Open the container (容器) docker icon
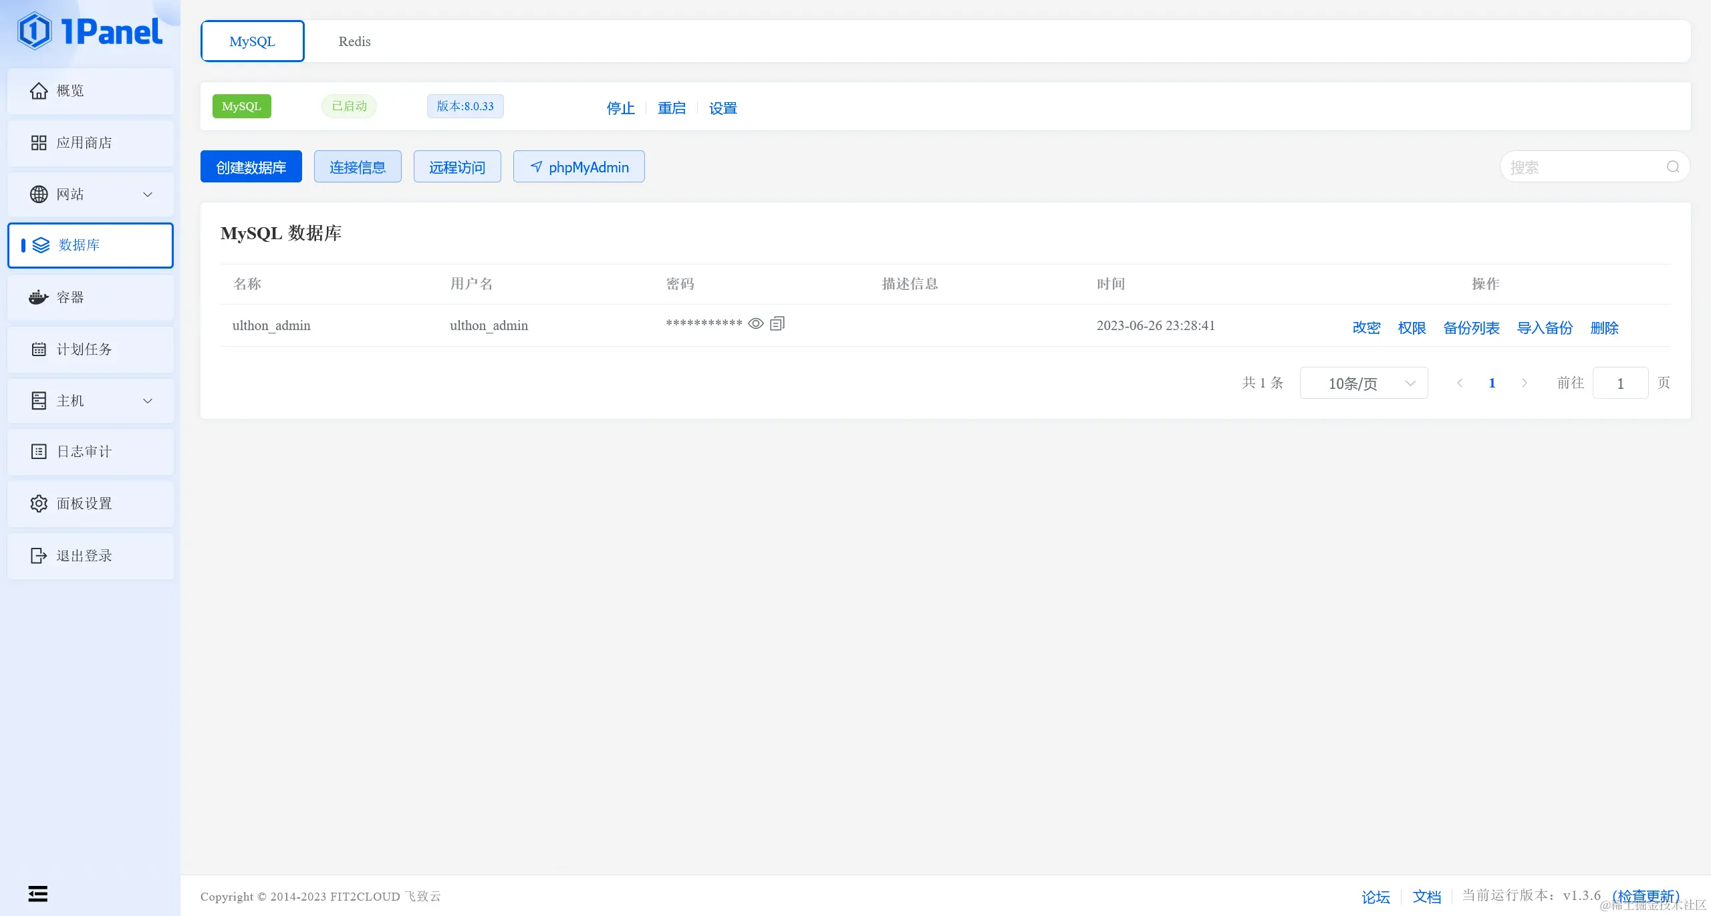Image resolution: width=1711 pixels, height=916 pixels. click(39, 297)
